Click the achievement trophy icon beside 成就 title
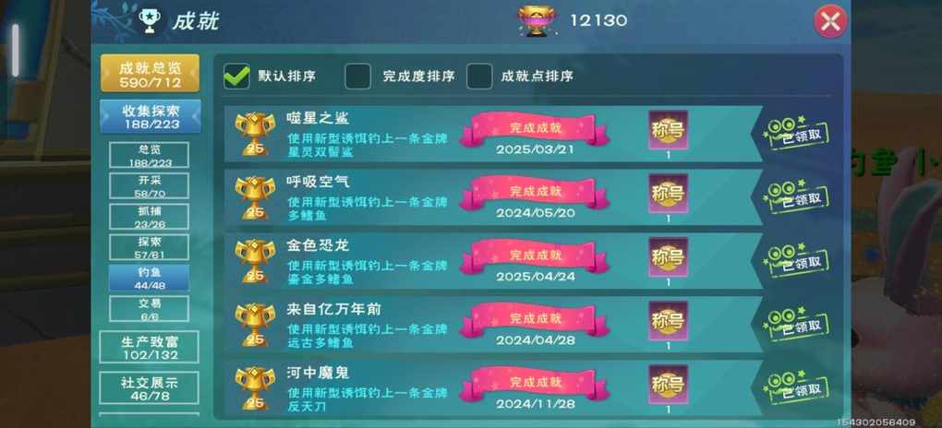Viewport: 942px width, 428px height. 147,20
